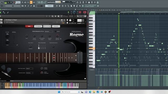The height and width of the screenshot is (94, 168).
Task: Click the chat/speech bubble icon in toolbar
Action: 95,2
